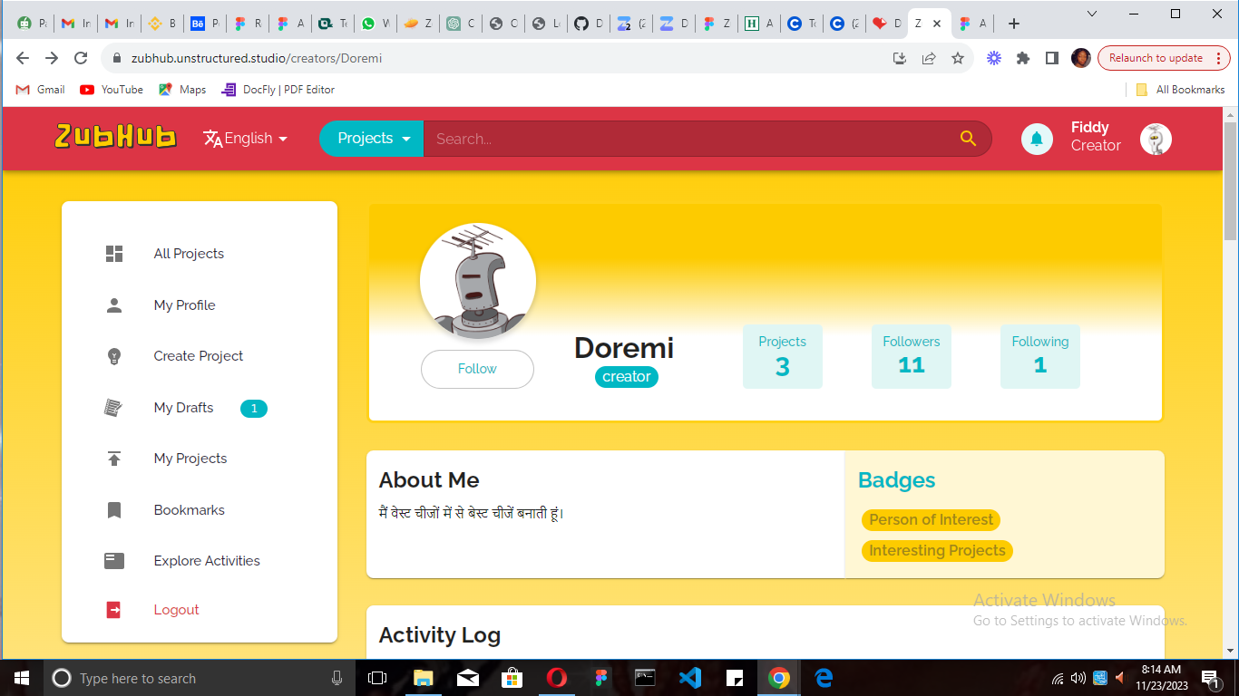The width and height of the screenshot is (1239, 696).
Task: Open the Gmail bookmark
Action: [x=41, y=90]
